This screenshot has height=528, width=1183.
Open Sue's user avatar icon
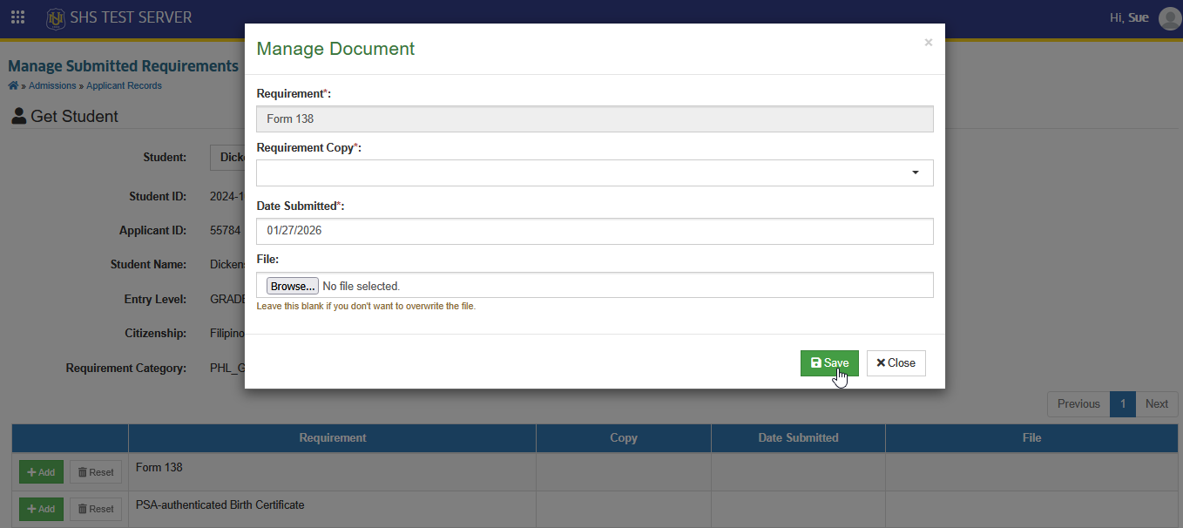point(1170,18)
